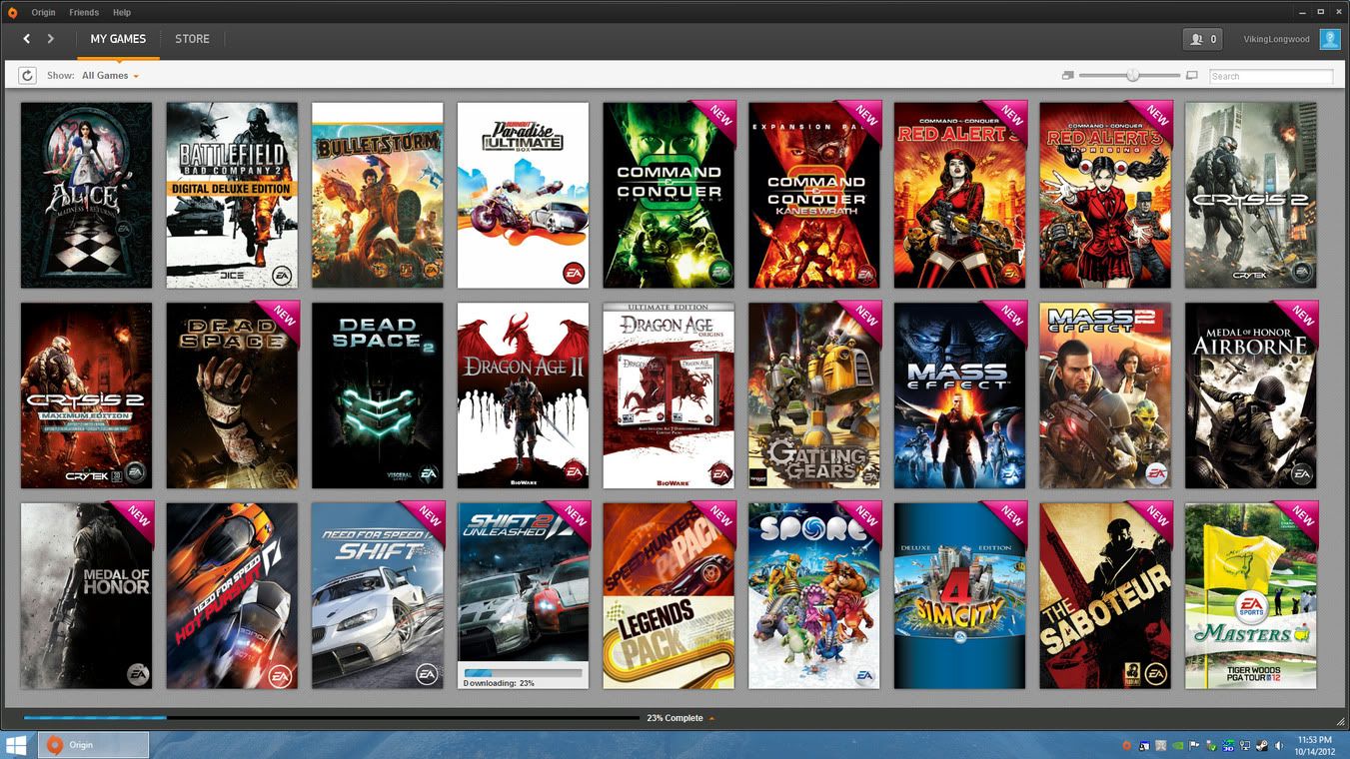This screenshot has height=759, width=1350.
Task: Refresh the games library
Action: tap(27, 76)
